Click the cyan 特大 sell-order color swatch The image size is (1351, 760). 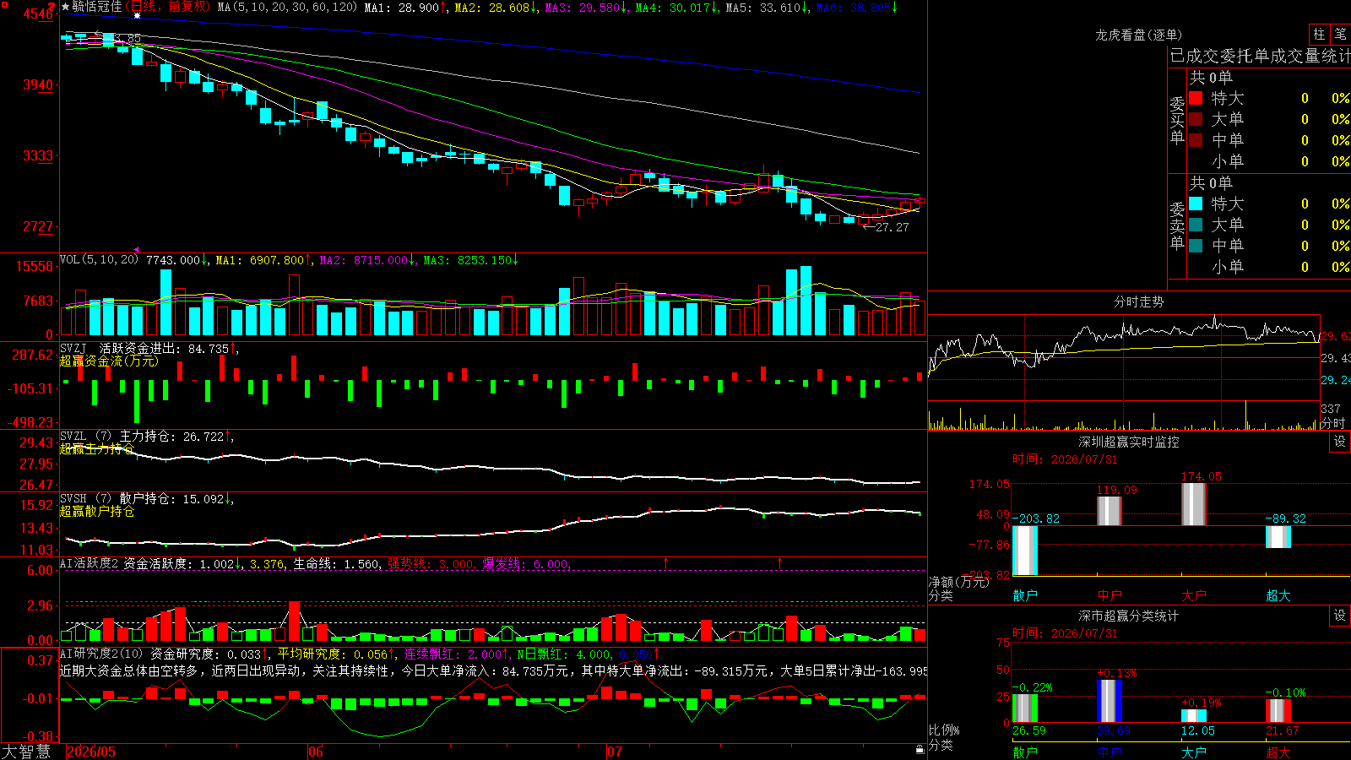click(1196, 204)
